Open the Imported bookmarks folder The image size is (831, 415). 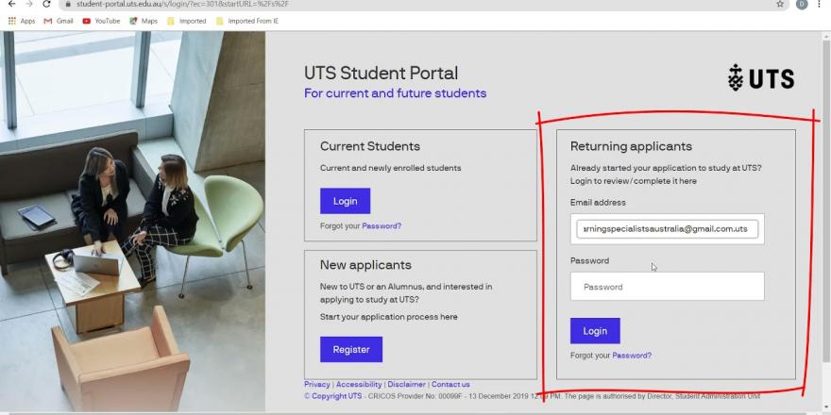click(187, 21)
